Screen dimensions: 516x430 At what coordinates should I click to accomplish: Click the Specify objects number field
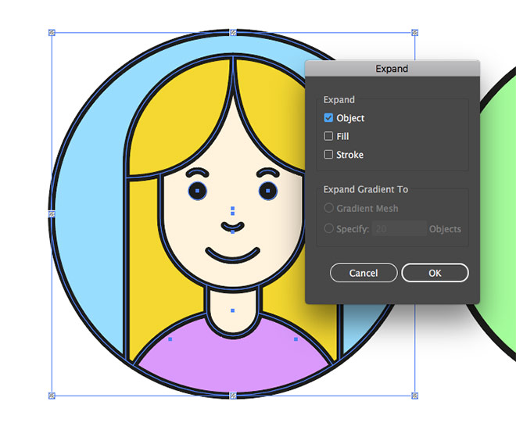tap(400, 228)
